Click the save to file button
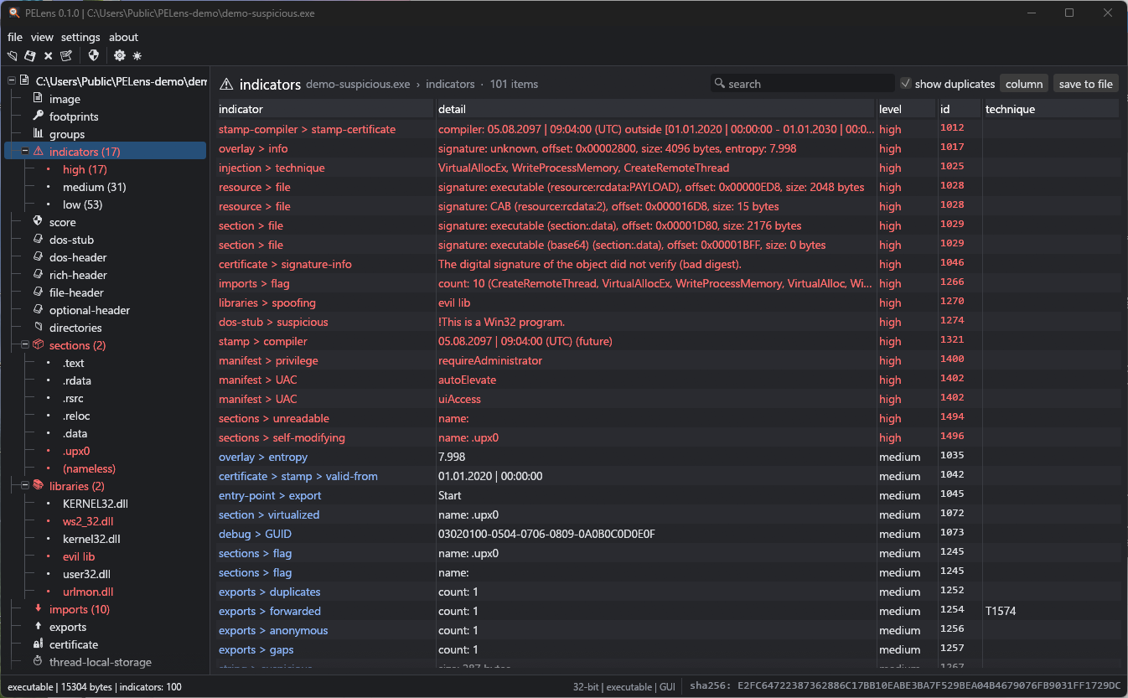Image resolution: width=1128 pixels, height=698 pixels. (x=1086, y=83)
